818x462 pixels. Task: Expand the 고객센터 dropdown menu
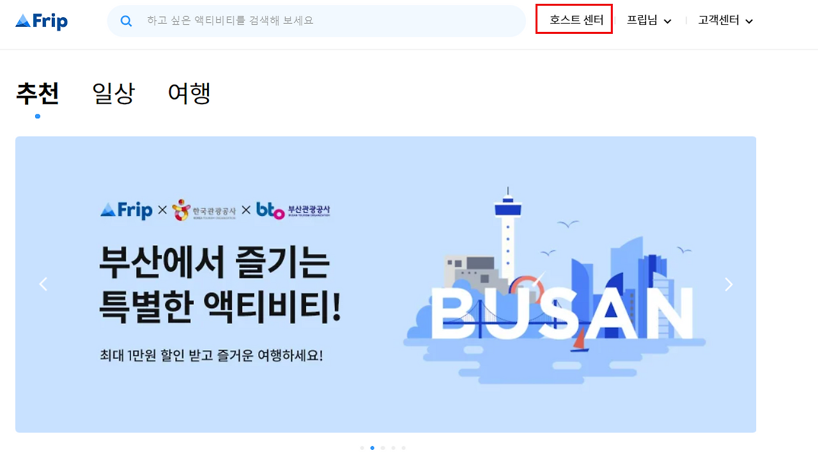click(x=726, y=20)
